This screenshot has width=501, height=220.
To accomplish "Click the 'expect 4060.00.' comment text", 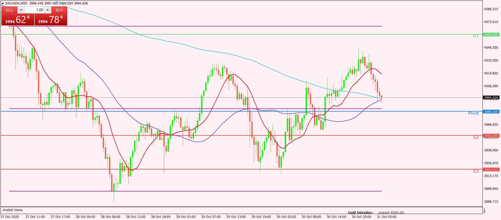I will click(391, 213).
